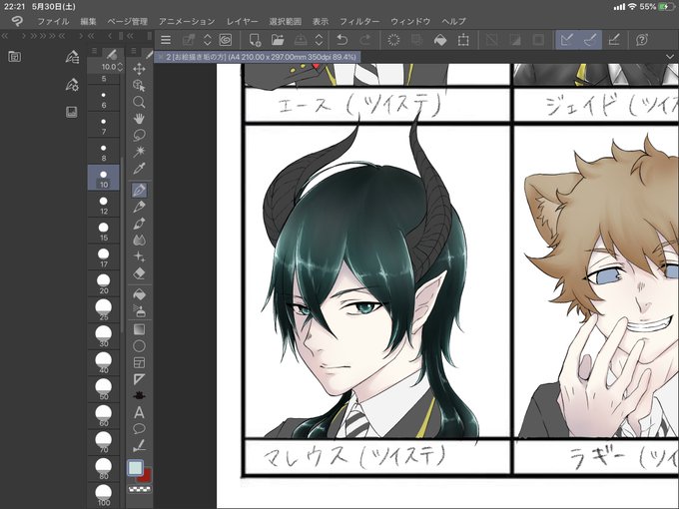Image resolution: width=679 pixels, height=509 pixels.
Task: Select the Operation object tool
Action: (x=139, y=85)
